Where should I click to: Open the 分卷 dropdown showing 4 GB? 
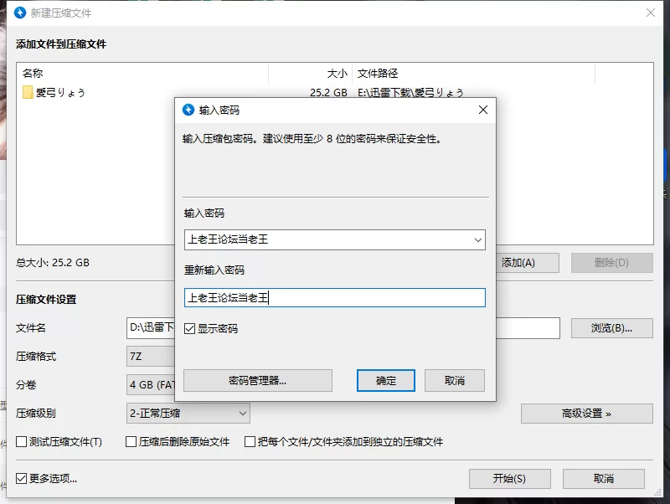pos(151,385)
